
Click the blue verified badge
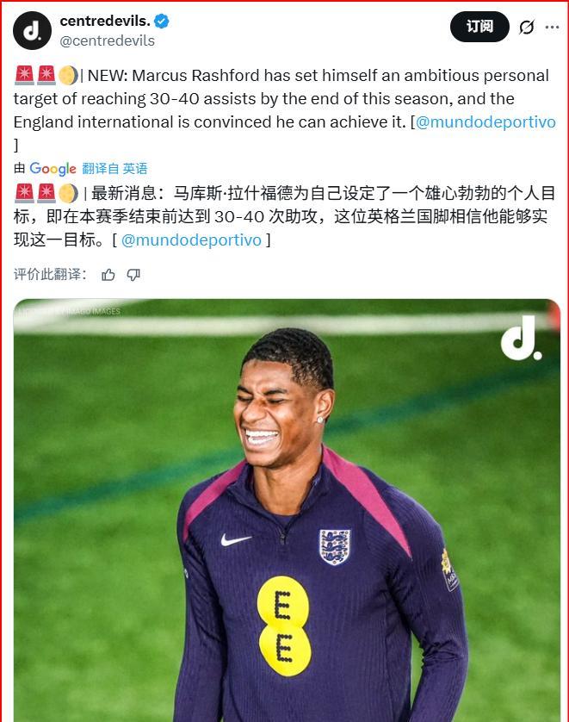162,21
